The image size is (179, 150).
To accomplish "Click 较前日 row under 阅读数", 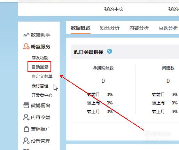I will click(x=165, y=95).
